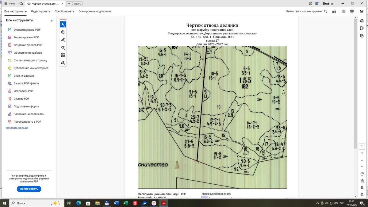Pick the freehand draw tool
The image size is (368, 207).
click(x=63, y=48)
